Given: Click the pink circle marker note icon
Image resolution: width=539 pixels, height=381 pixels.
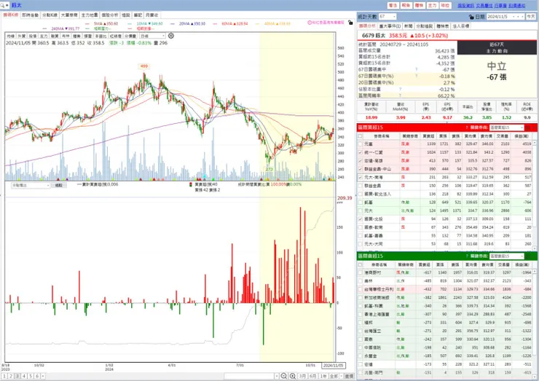Looking at the screenshot, I should point(310,23).
